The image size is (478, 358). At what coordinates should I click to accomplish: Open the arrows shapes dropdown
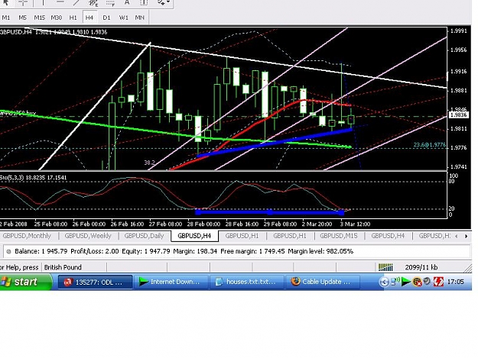pos(164,3)
